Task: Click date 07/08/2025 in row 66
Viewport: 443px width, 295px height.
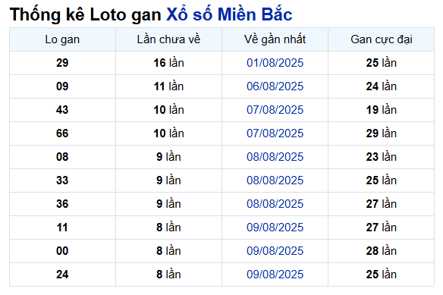Action: [x=275, y=133]
